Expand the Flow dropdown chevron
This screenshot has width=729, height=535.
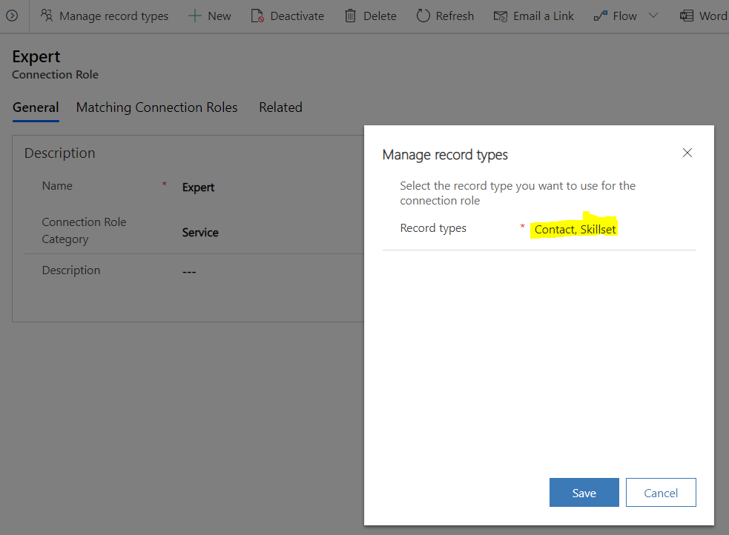tap(653, 16)
